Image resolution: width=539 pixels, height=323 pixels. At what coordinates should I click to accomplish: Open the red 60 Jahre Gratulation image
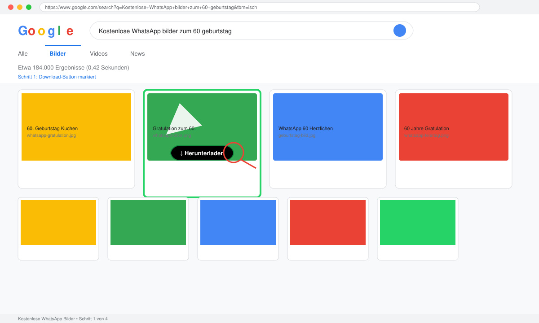click(x=454, y=127)
